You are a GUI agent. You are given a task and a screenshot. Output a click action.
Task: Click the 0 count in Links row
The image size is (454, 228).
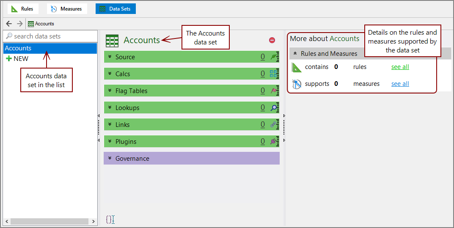(263, 125)
